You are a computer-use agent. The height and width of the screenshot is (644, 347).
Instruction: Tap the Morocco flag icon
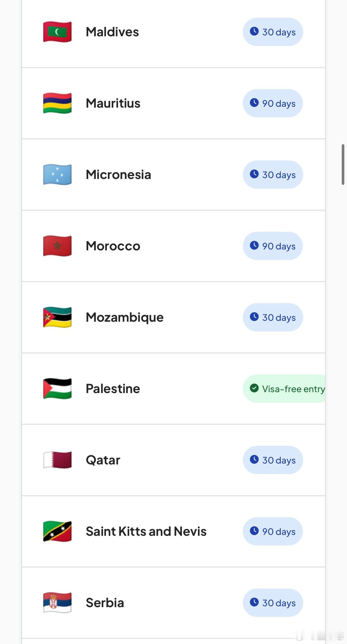57,246
